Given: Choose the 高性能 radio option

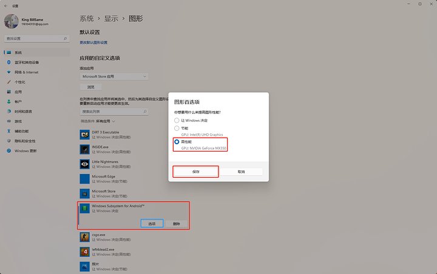Looking at the screenshot, I should (x=177, y=142).
